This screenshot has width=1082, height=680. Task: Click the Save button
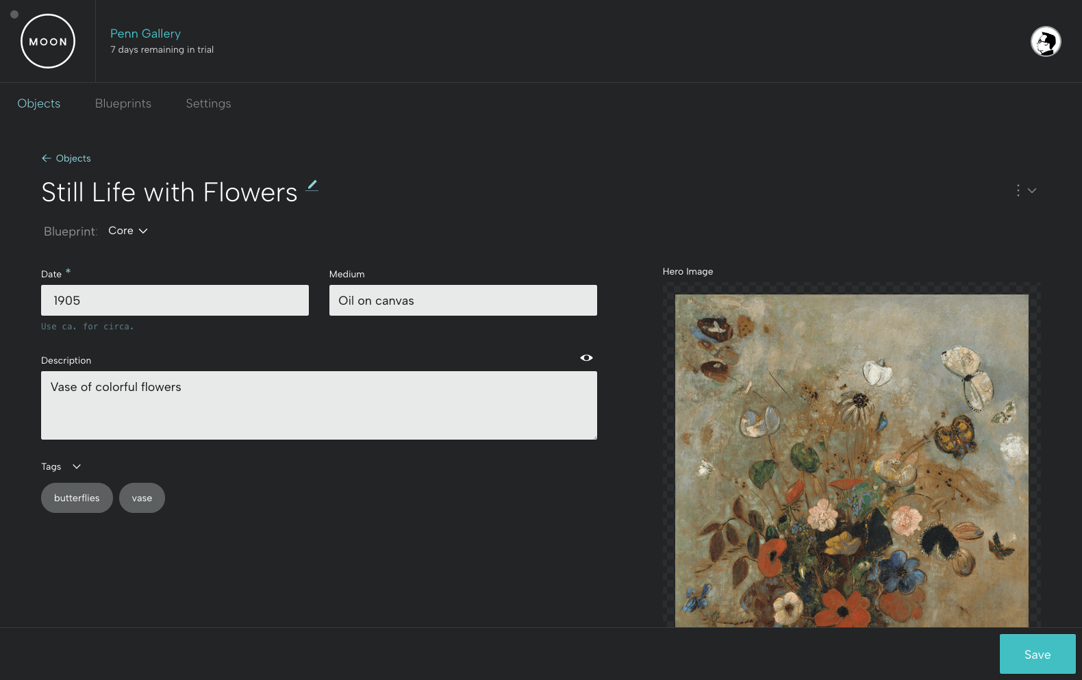click(x=1037, y=654)
